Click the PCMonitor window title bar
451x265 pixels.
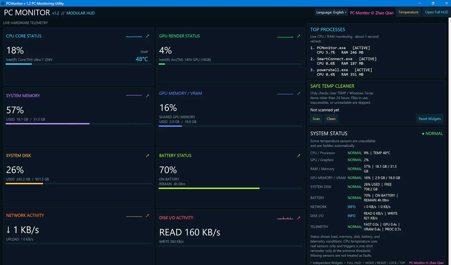[225, 3]
